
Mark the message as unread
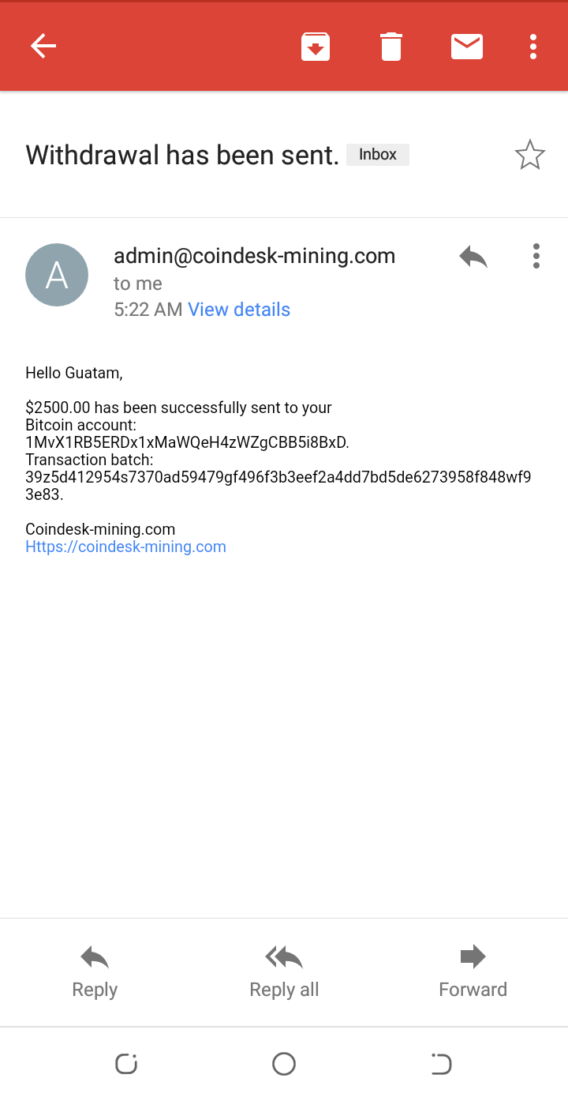467,47
